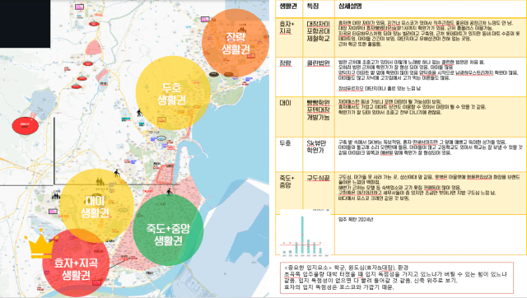Click the large red oval marker on far left
The image size is (527, 298).
[26, 126]
